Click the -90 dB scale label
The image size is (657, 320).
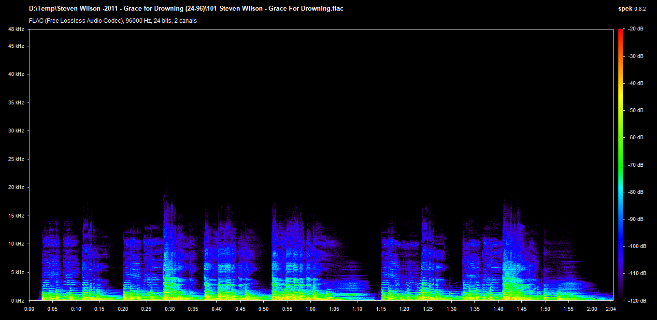tap(635, 219)
